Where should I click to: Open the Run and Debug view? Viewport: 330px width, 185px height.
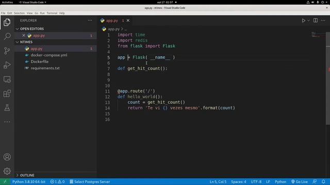tap(7, 65)
